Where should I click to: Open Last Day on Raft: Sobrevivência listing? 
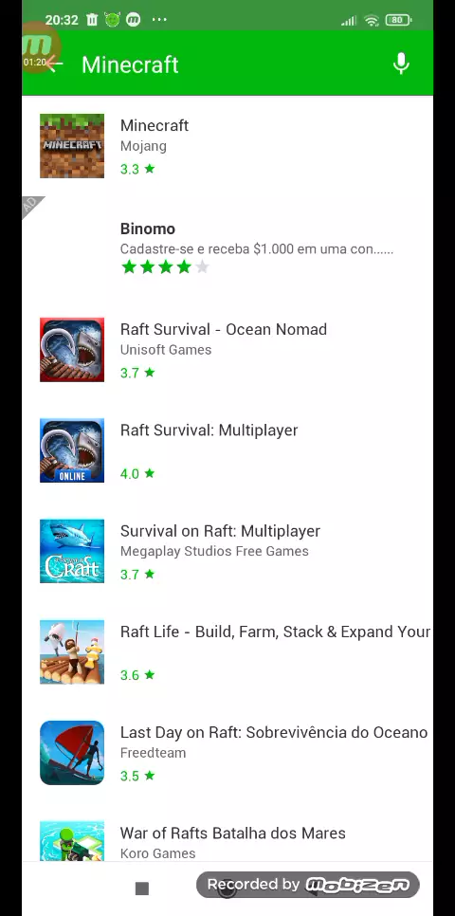227,753
